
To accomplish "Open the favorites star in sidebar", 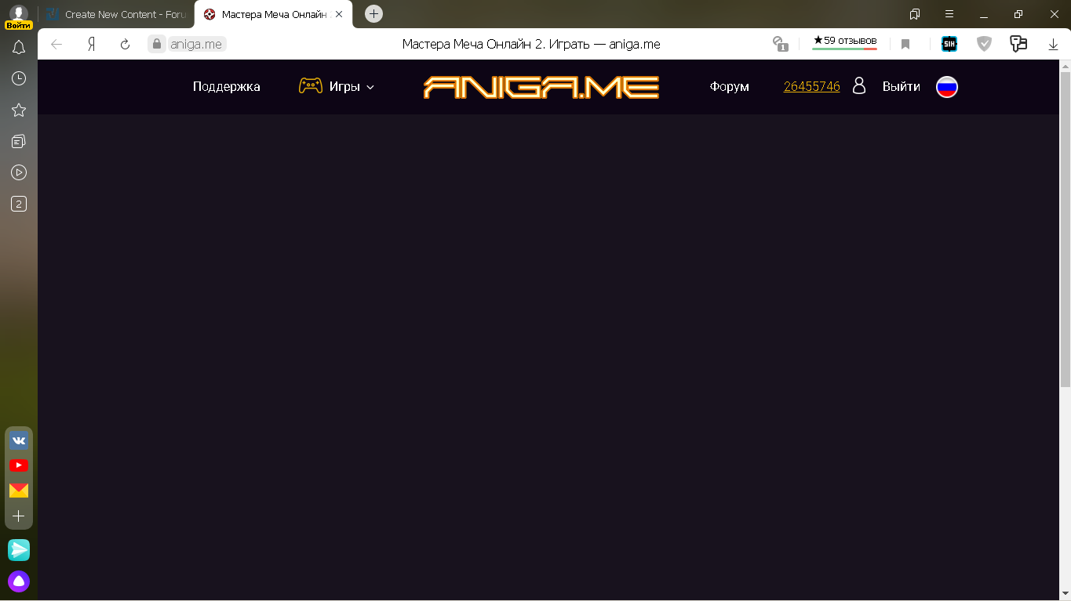I will coord(19,110).
